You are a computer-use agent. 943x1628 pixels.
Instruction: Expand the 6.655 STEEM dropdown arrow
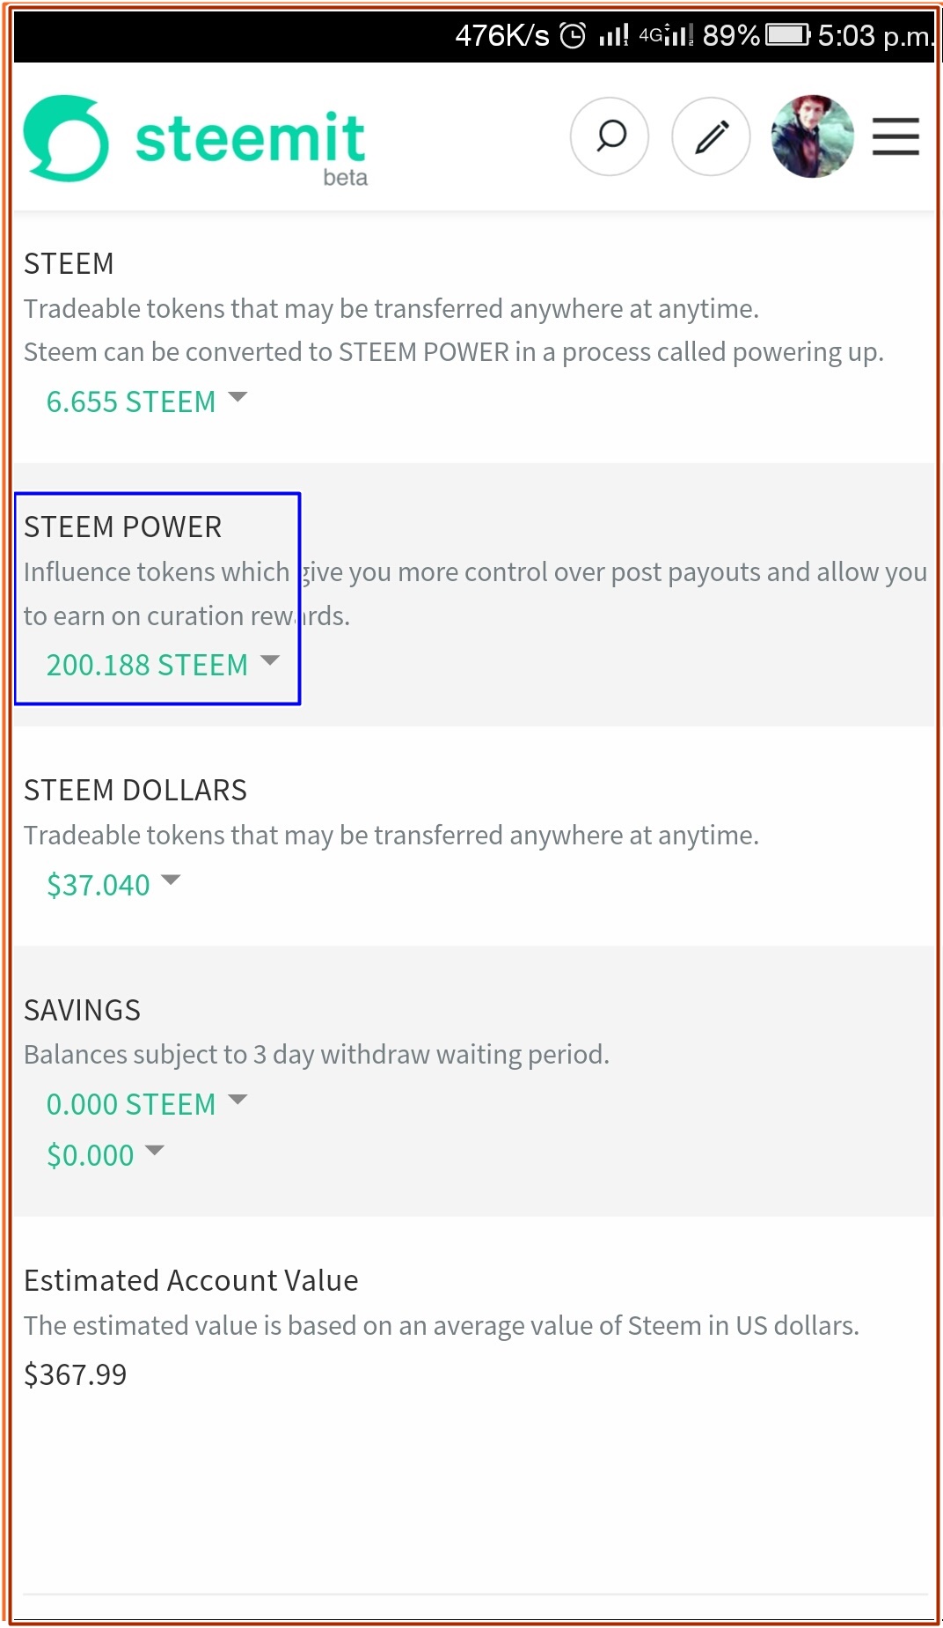tap(238, 397)
